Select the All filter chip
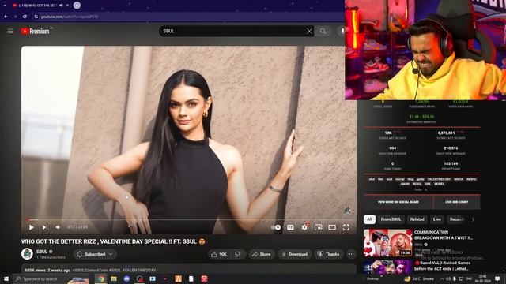Viewport: 506px width, 284px height. 369,219
